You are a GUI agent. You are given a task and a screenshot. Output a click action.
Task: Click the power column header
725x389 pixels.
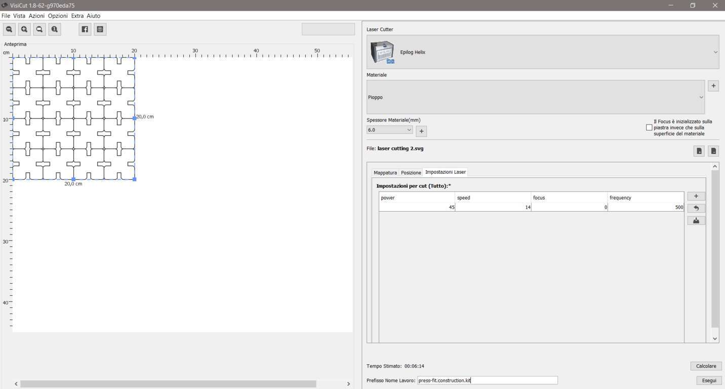click(417, 198)
